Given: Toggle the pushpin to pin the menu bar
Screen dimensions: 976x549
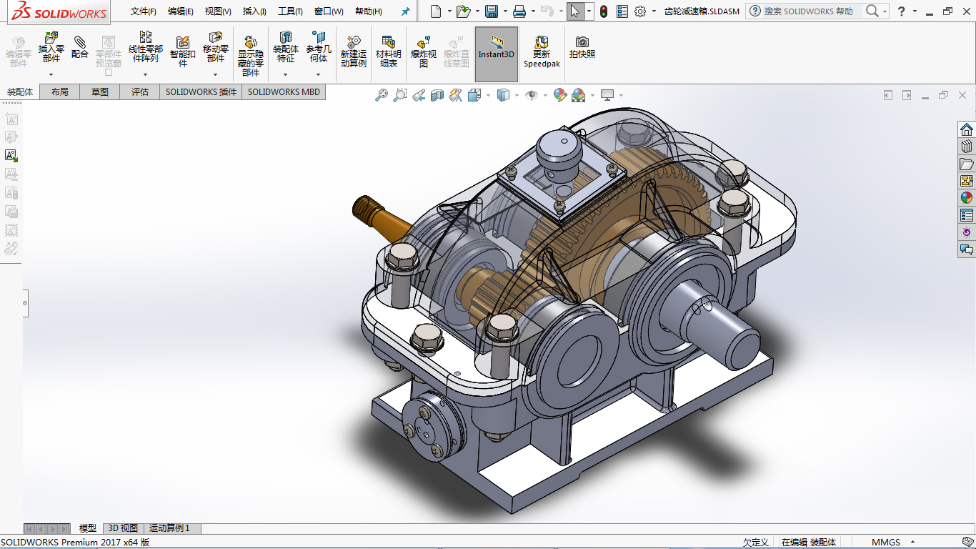Looking at the screenshot, I should tap(406, 11).
